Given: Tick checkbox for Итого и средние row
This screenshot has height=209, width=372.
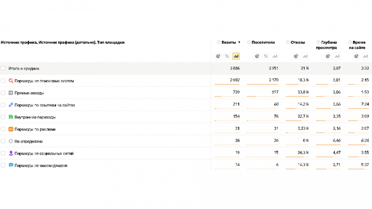Looking at the screenshot, I should tap(3, 68).
